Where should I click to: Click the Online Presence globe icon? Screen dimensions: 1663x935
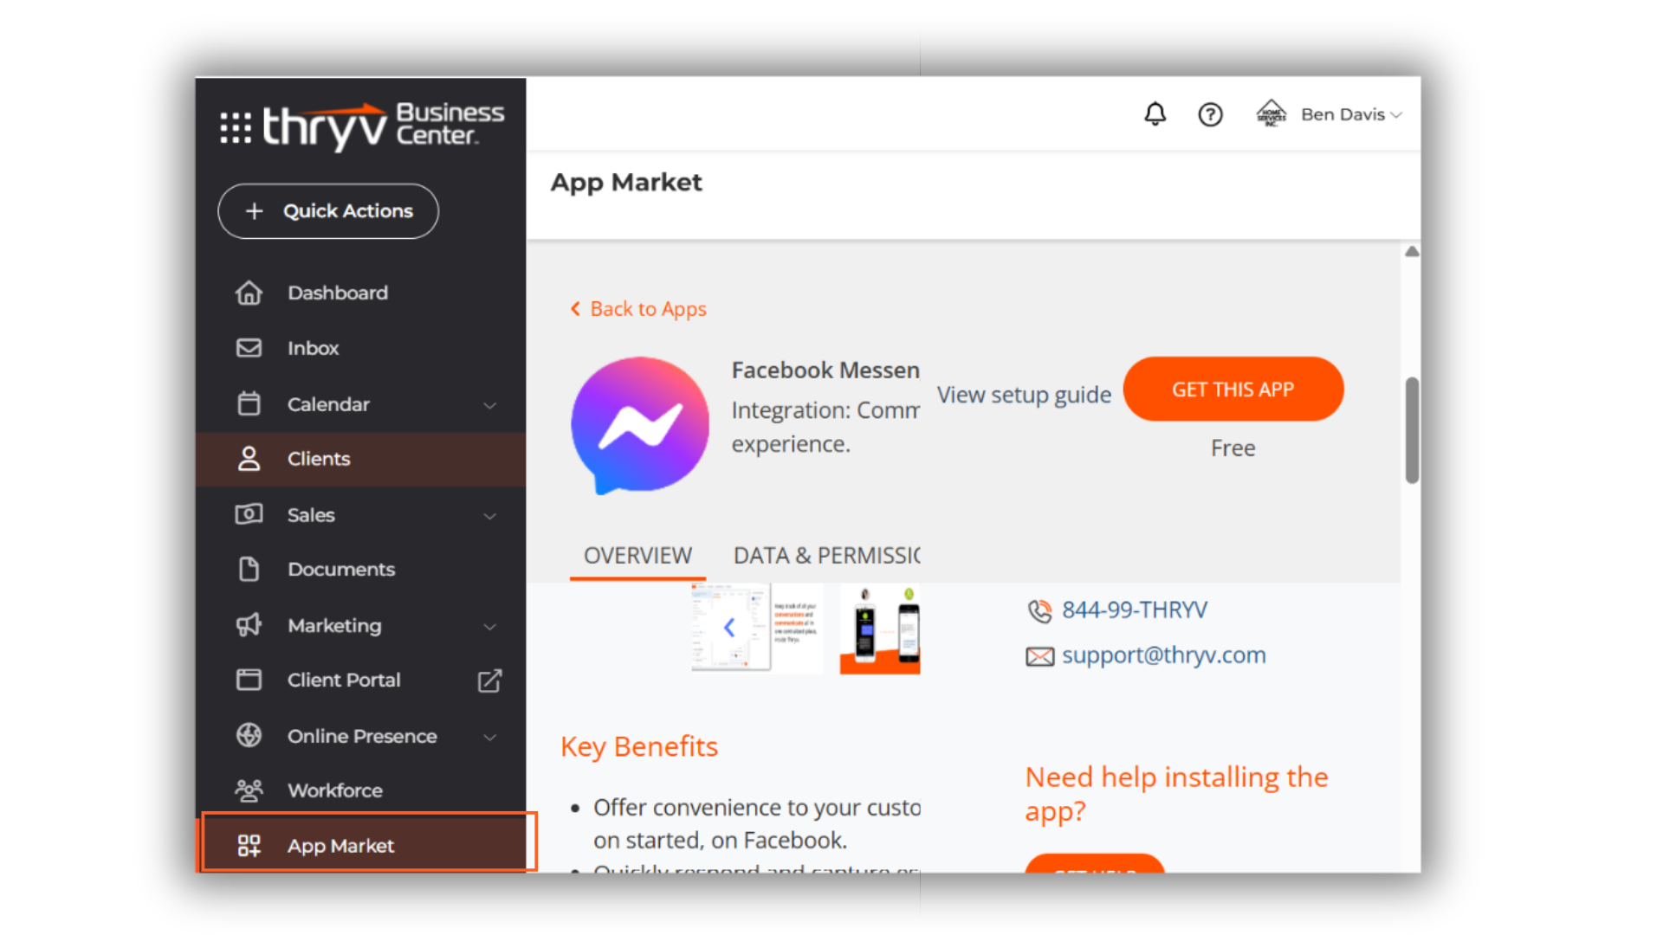pos(249,735)
